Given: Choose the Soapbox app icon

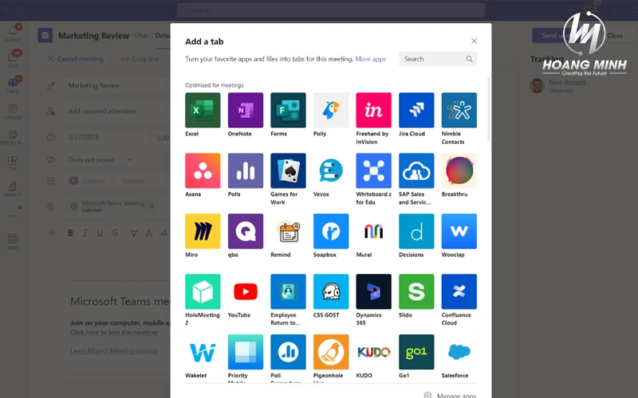Looking at the screenshot, I should (x=331, y=231).
